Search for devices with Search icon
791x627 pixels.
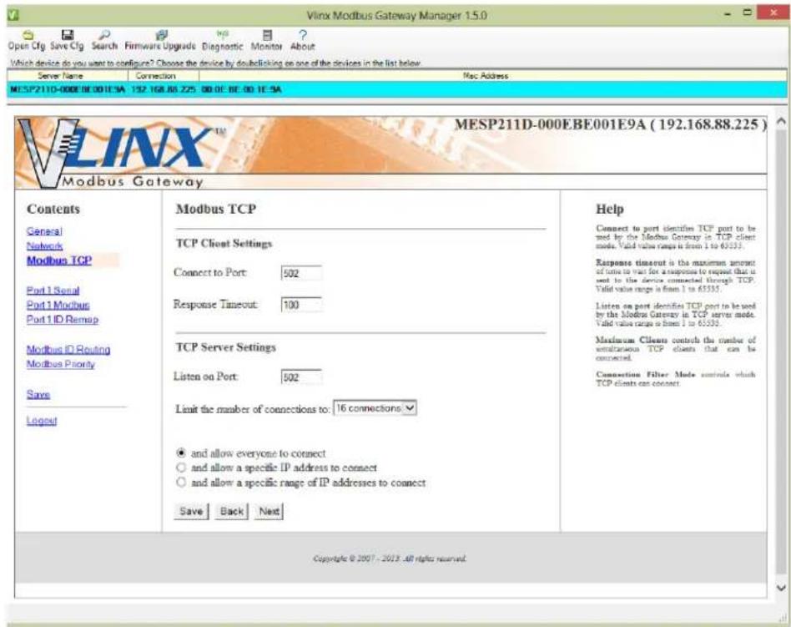(104, 40)
